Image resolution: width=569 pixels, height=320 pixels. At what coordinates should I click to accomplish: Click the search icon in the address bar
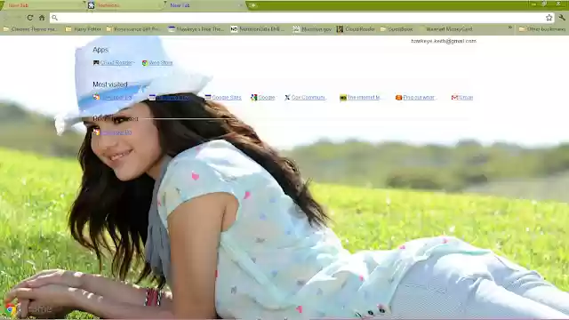point(55,18)
